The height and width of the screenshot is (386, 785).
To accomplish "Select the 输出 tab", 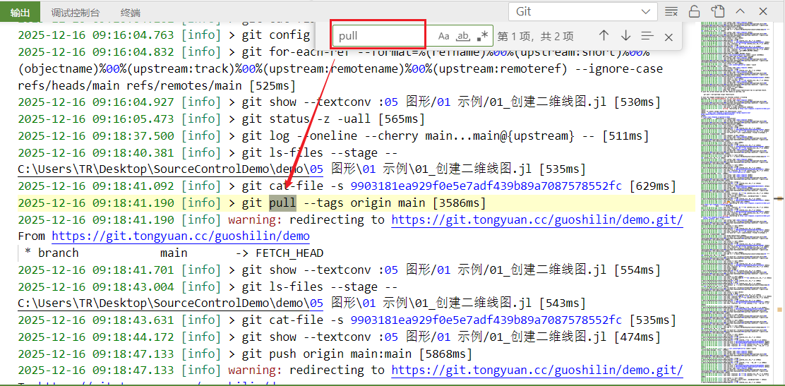I will [x=20, y=13].
